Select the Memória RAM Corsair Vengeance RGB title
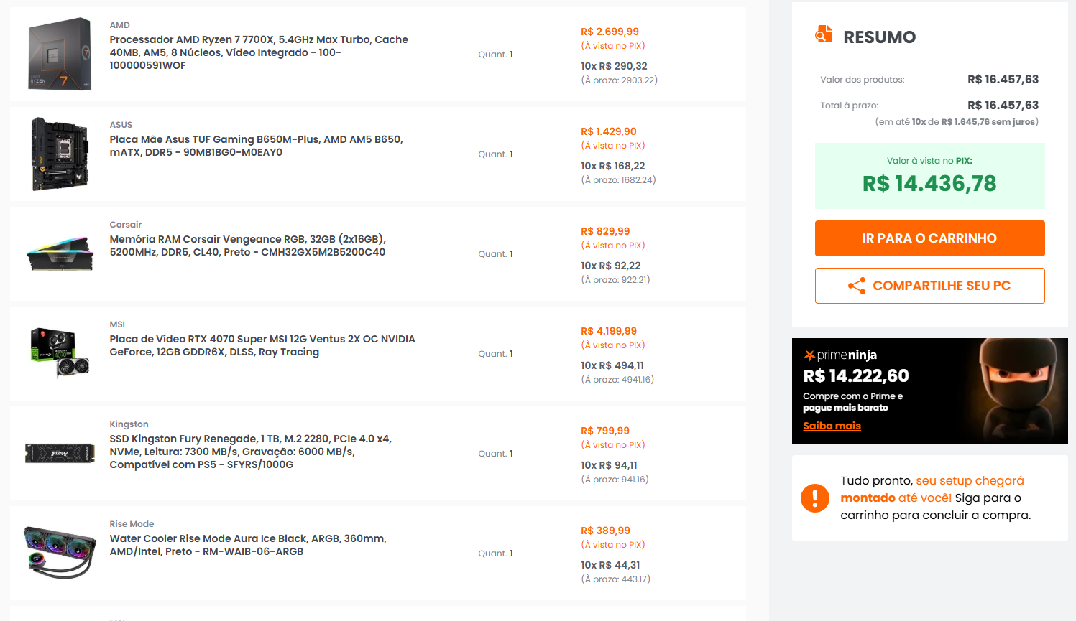Image resolution: width=1076 pixels, height=621 pixels. pyautogui.click(x=248, y=246)
